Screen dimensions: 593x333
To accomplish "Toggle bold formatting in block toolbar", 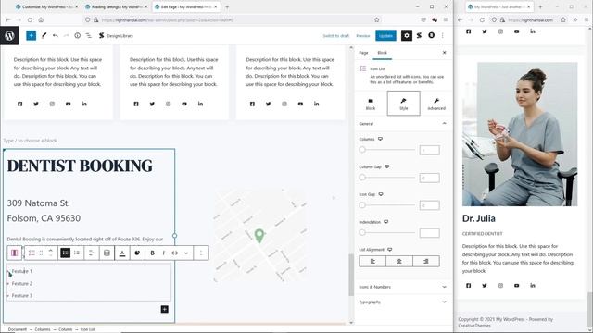I will coord(152,253).
